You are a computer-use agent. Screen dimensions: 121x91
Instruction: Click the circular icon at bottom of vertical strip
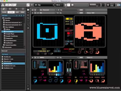pos(28,89)
